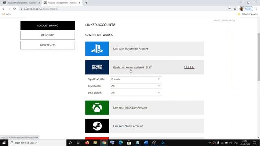Reload the page with refresh icon
Image resolution: width=260 pixels, height=146 pixels.
(15, 9)
